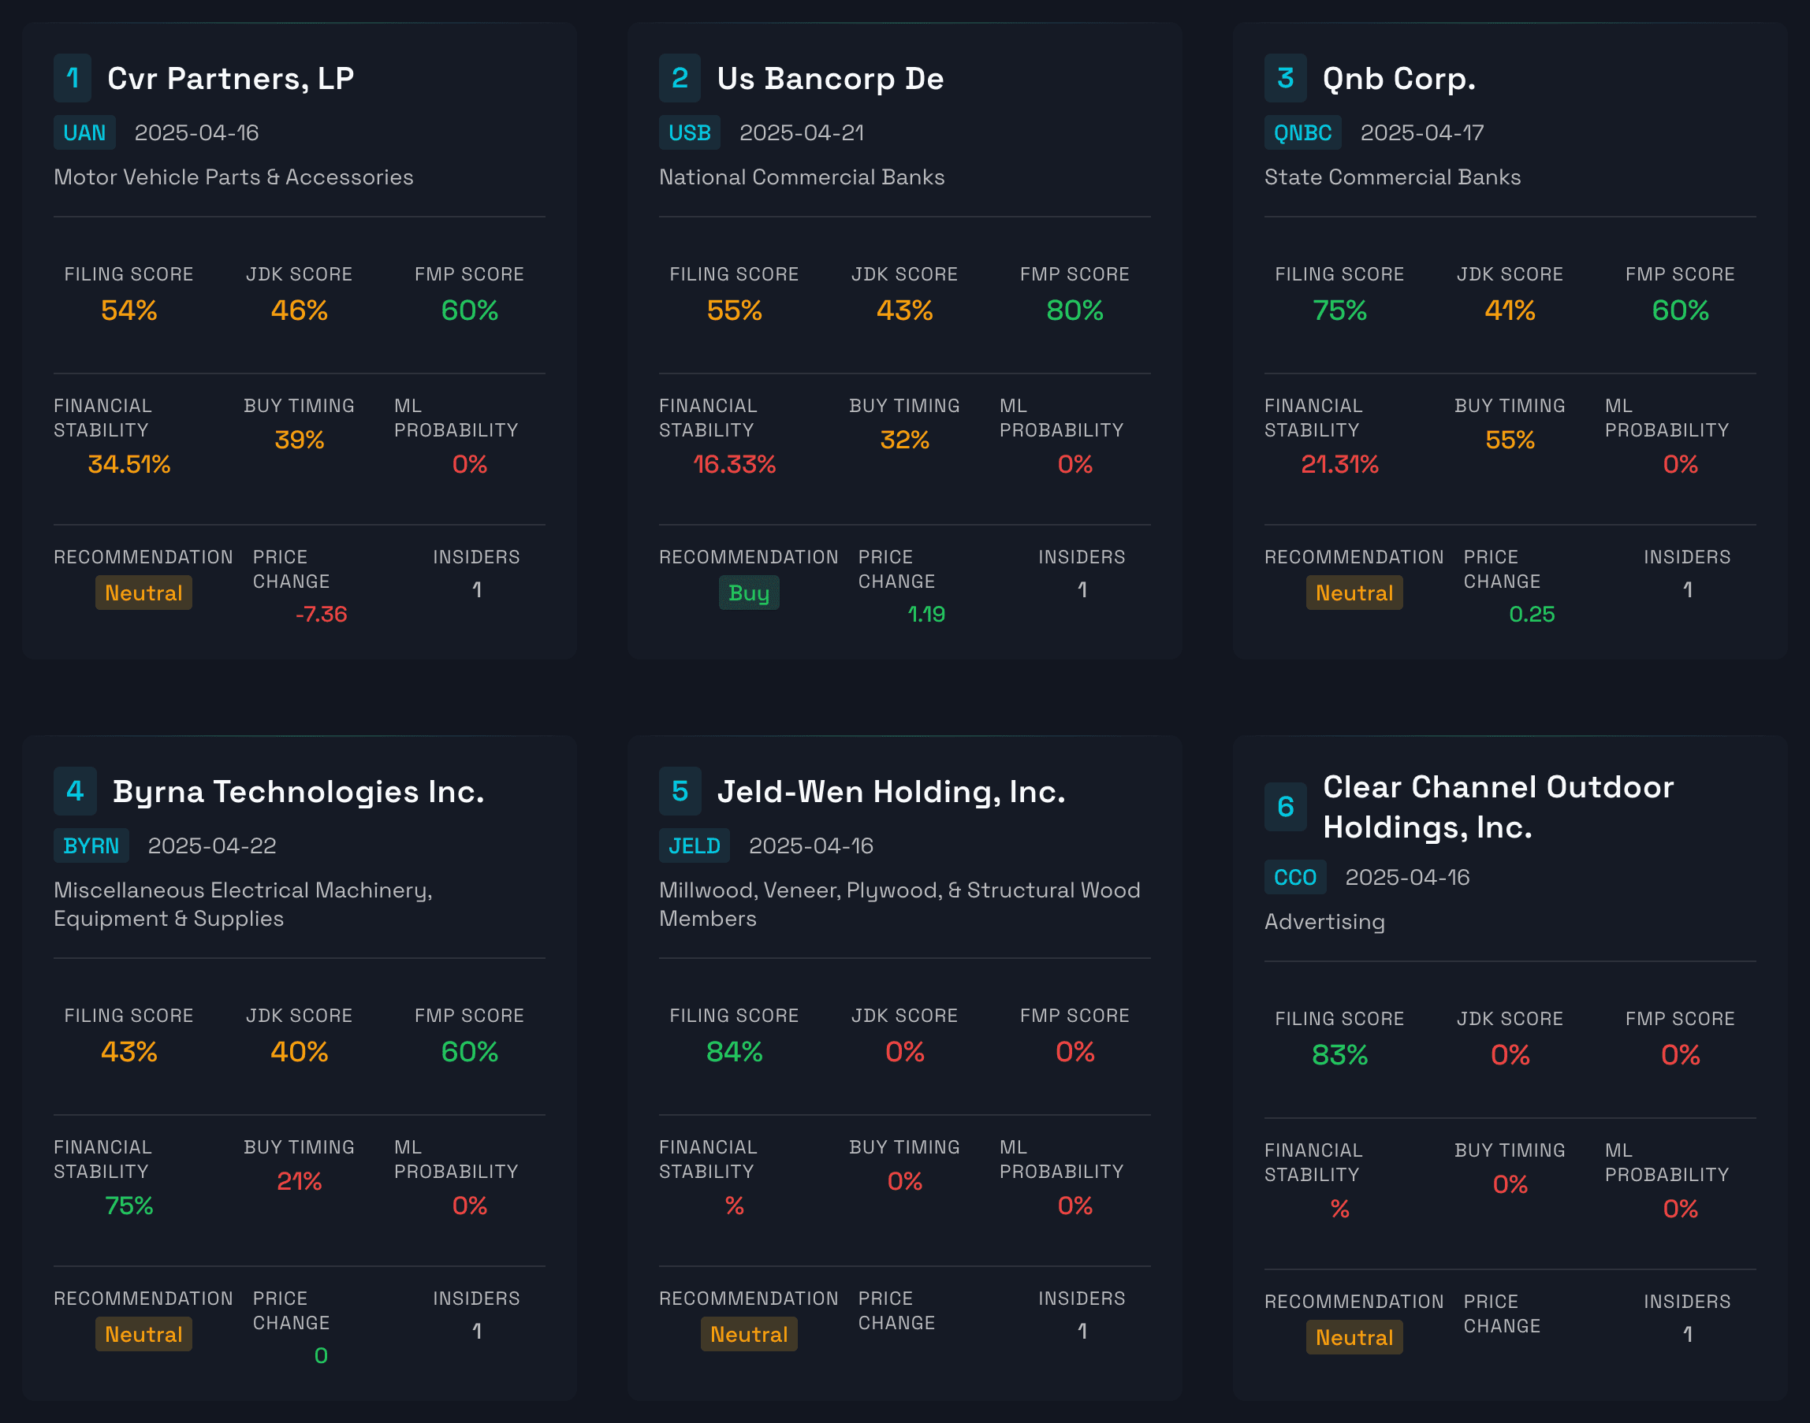Click the rank 1 badge on Cvr Partners
The image size is (1810, 1423).
[73, 77]
